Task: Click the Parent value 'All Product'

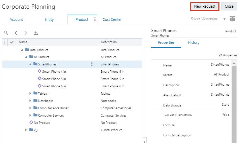Action: [222, 74]
